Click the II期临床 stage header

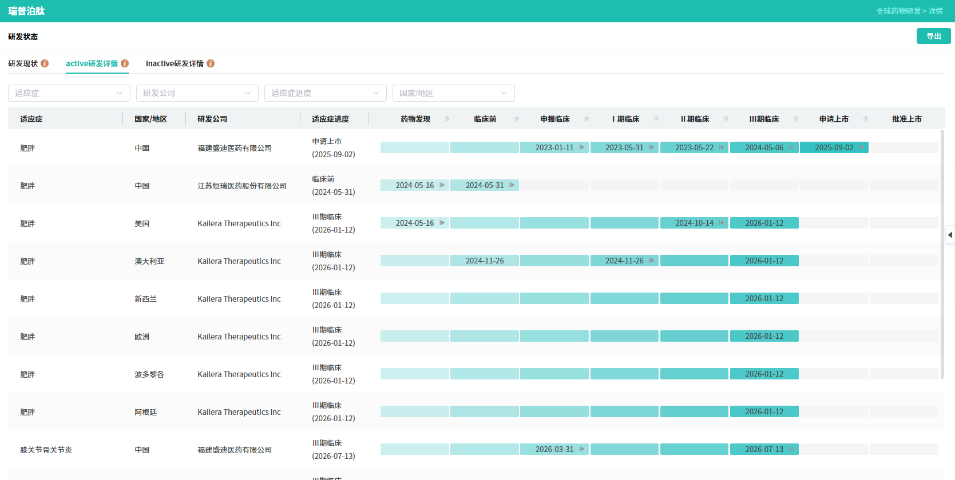click(x=695, y=119)
